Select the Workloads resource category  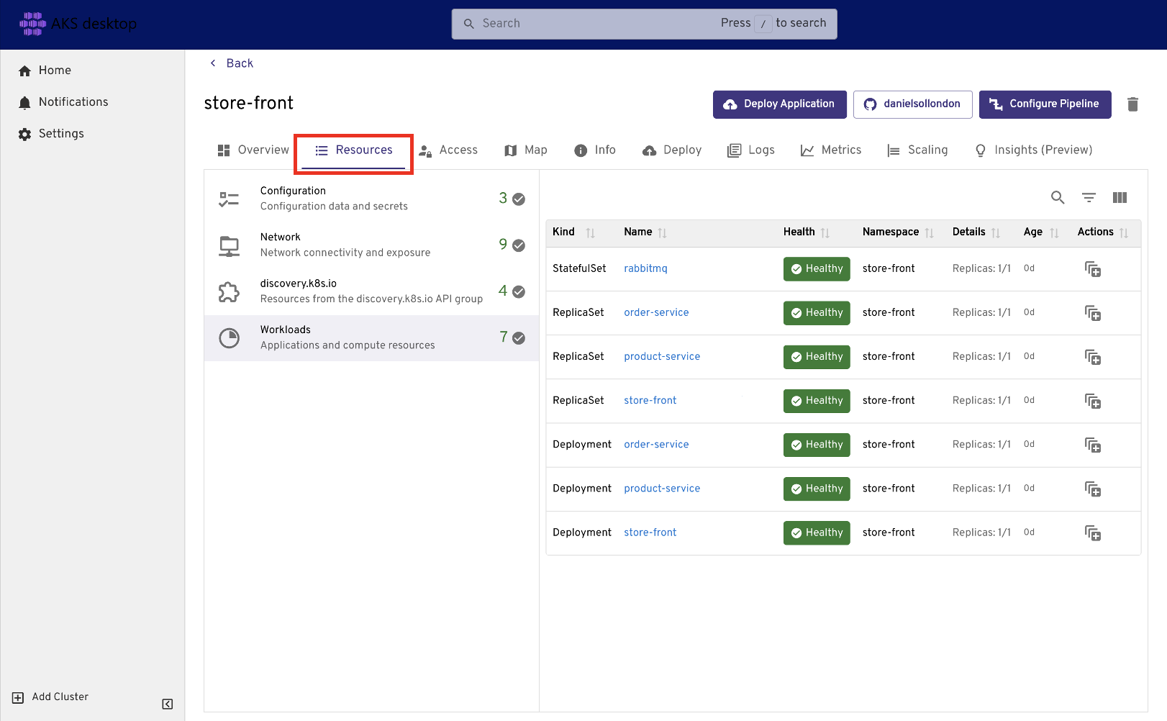pyautogui.click(x=371, y=337)
